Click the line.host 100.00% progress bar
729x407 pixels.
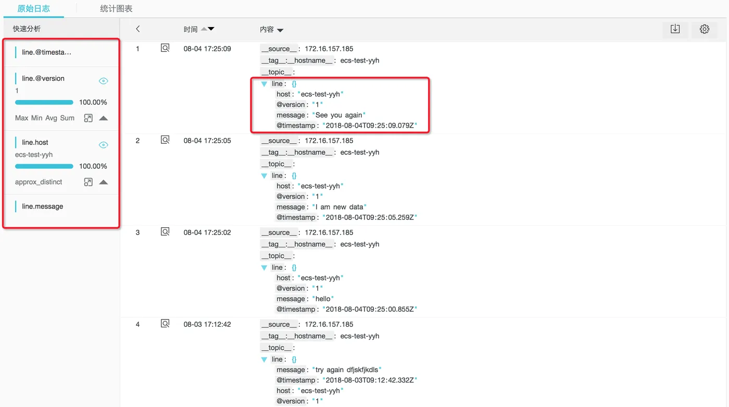(44, 166)
